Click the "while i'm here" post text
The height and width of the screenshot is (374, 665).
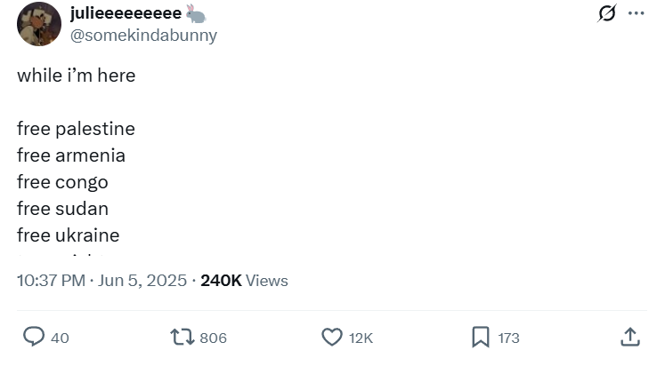(x=77, y=76)
